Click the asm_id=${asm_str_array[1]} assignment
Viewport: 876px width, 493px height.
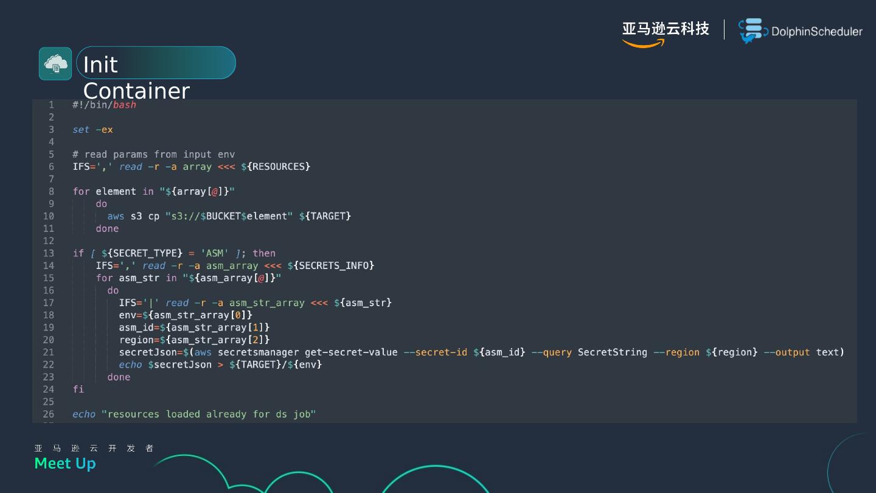[194, 327]
